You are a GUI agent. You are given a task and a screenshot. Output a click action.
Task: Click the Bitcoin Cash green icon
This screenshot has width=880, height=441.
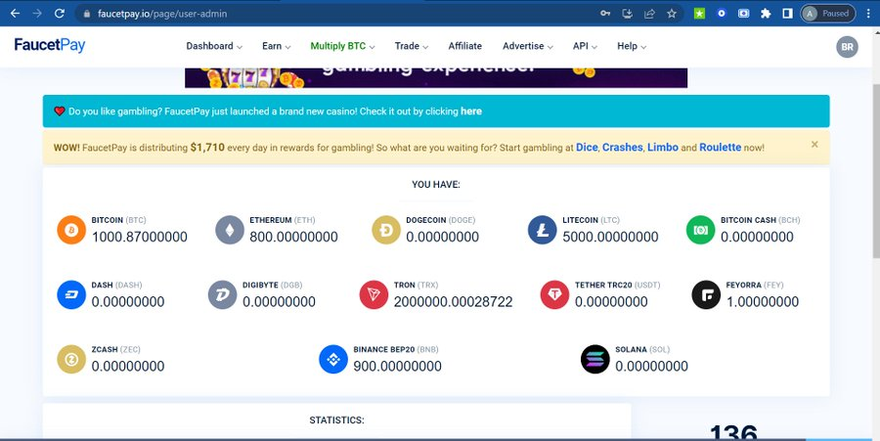pos(700,230)
